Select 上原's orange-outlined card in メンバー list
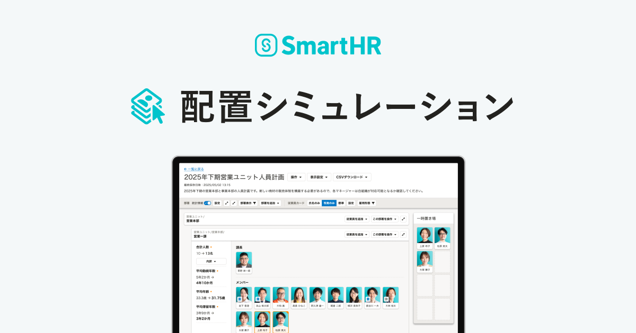This screenshot has width=636, height=333. [x=262, y=322]
